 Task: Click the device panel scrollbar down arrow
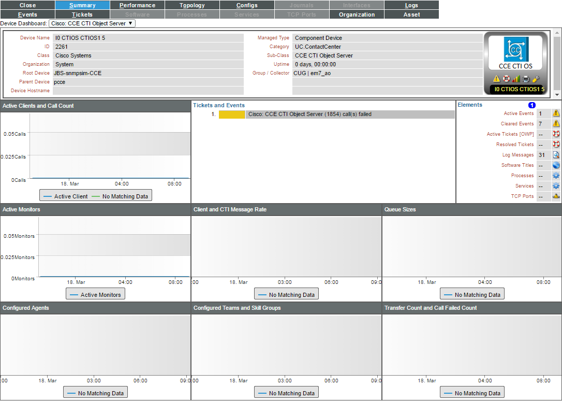pyautogui.click(x=557, y=95)
